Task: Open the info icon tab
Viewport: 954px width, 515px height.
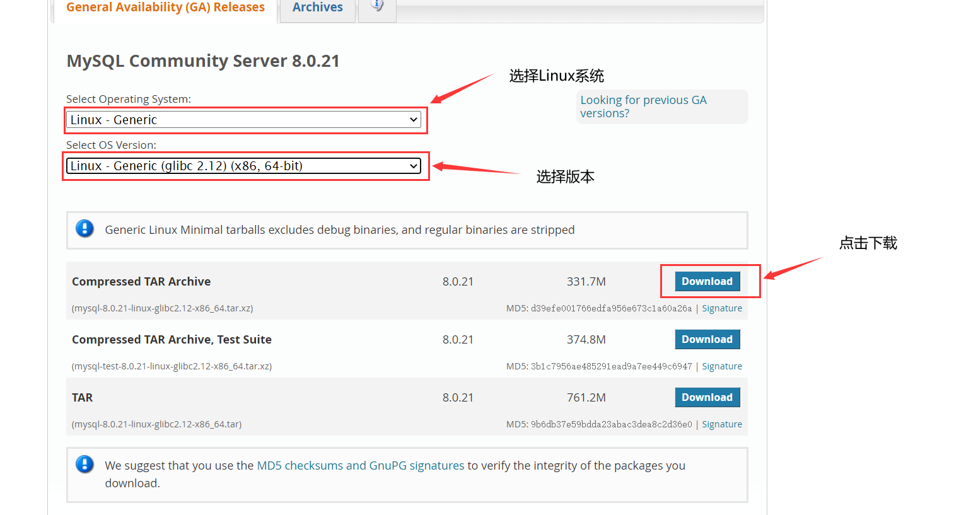Action: coord(377,8)
